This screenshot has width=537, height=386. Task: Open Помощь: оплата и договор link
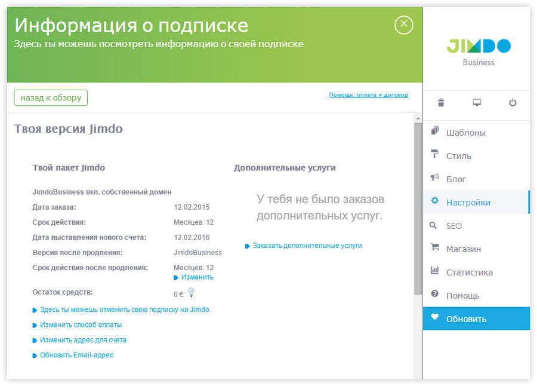coord(369,94)
